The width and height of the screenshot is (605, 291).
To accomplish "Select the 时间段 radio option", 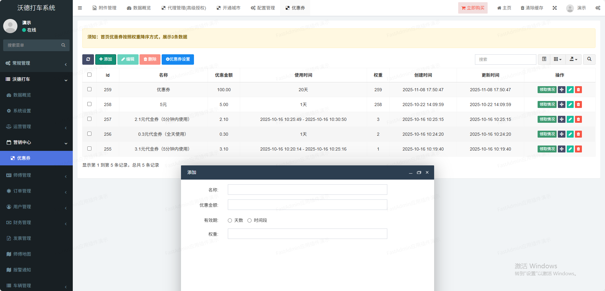I will (250, 221).
